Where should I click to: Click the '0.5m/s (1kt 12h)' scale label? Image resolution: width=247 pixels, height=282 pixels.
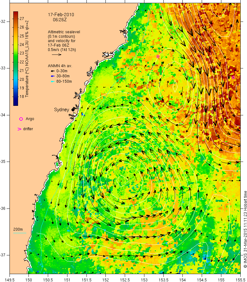pyautogui.click(x=62, y=50)
